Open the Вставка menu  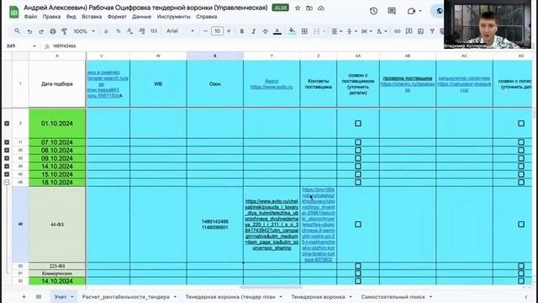click(x=92, y=17)
